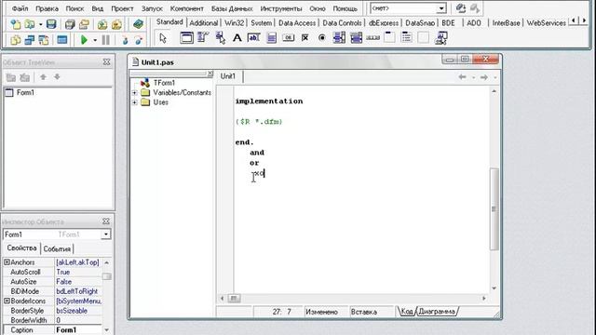Screen dimensions: 596x335
Task: Switch to the Additional palette tab
Action: 203,22
